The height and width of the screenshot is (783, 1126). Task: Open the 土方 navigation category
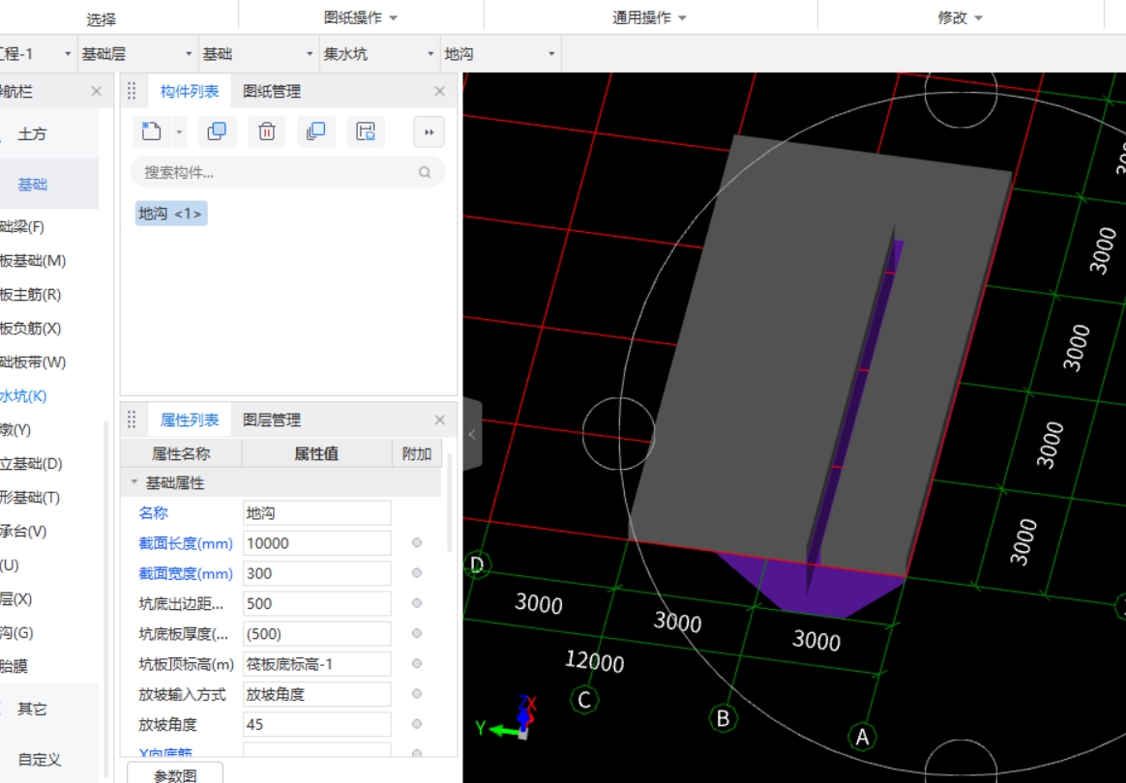click(x=32, y=134)
